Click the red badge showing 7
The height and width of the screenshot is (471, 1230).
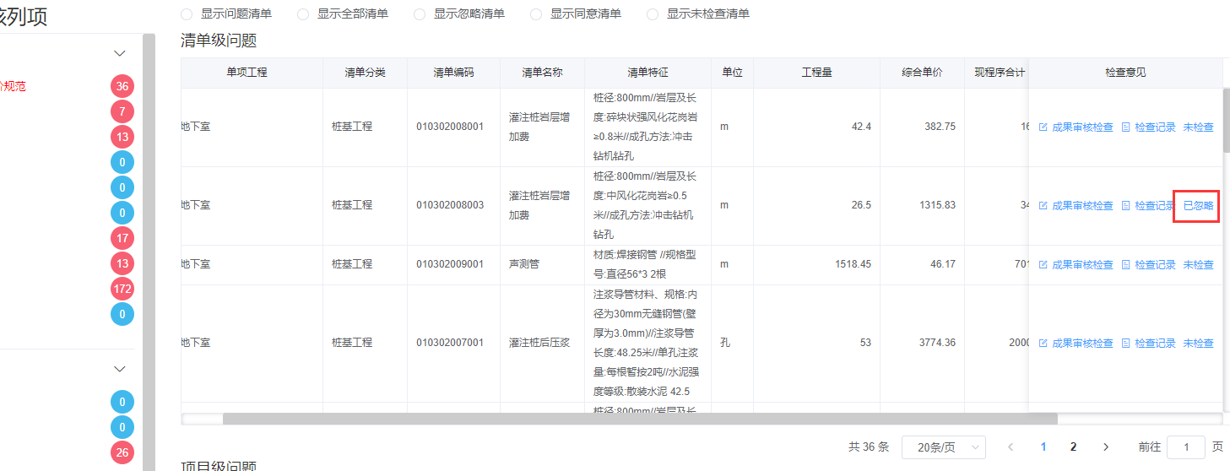coord(122,111)
